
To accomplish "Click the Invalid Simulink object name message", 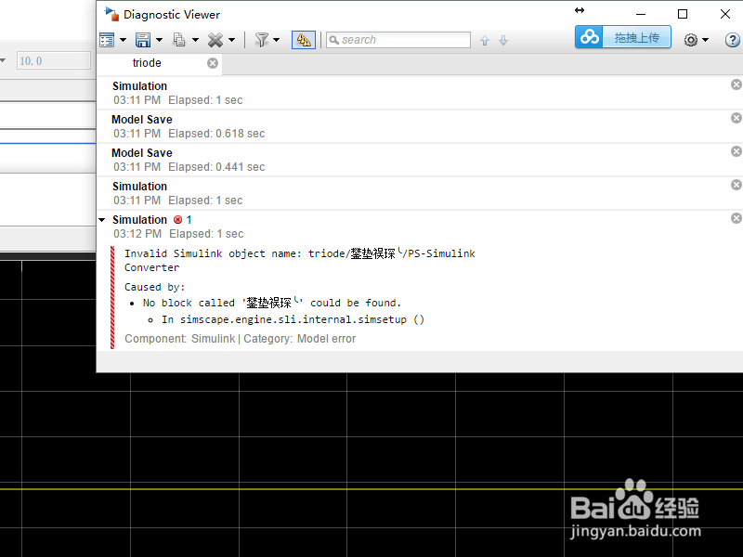I will 299,261.
